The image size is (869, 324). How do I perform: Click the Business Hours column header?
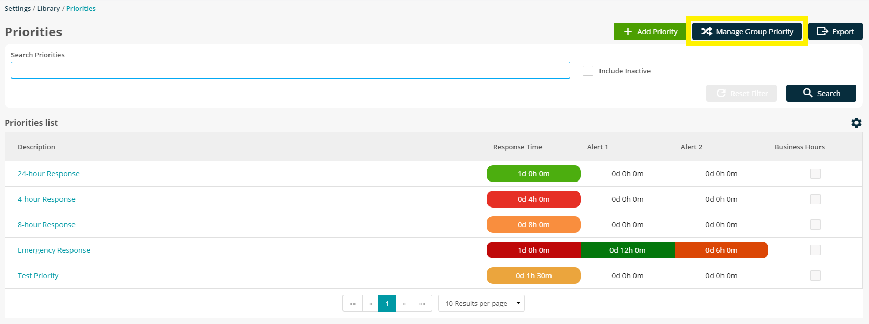[x=800, y=147]
